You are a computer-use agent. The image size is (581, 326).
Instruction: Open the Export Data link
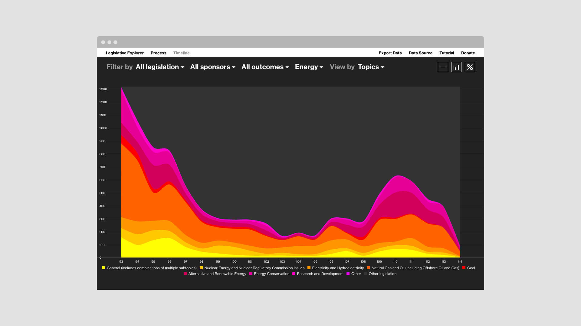pos(390,53)
